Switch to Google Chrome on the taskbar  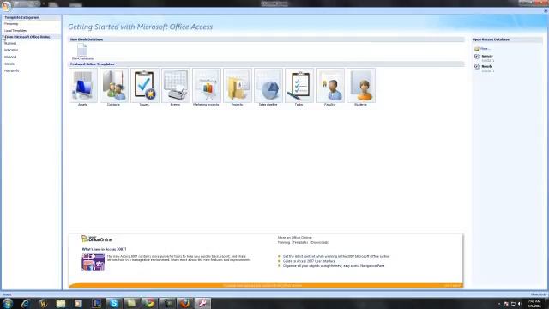point(149,303)
